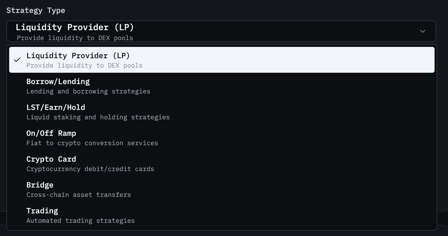This screenshot has height=236, width=448.
Task: Select LST/Earn/Hold from the list
Action: (222, 112)
